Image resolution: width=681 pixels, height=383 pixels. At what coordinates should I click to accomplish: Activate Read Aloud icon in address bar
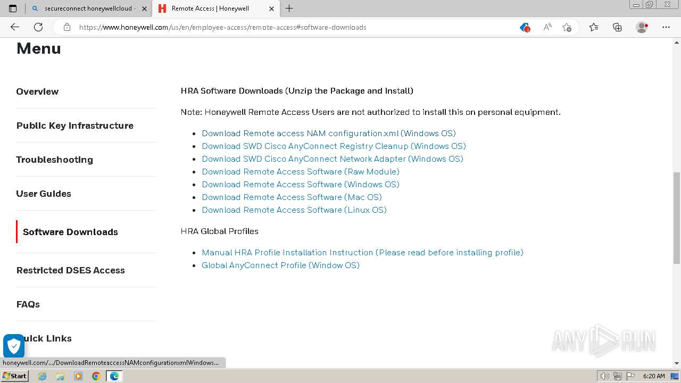pyautogui.click(x=547, y=27)
